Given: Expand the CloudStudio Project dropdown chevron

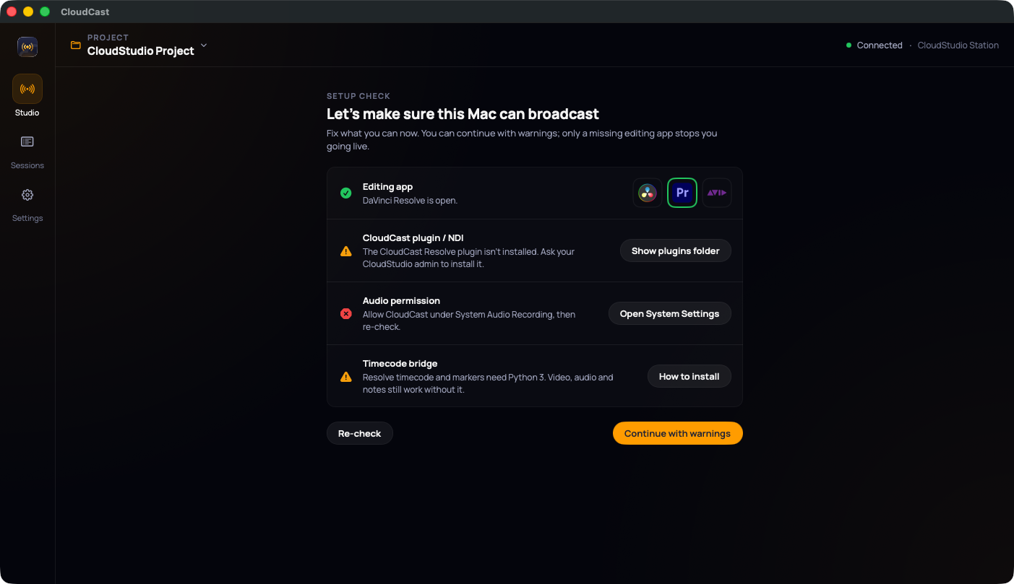Looking at the screenshot, I should coord(204,45).
